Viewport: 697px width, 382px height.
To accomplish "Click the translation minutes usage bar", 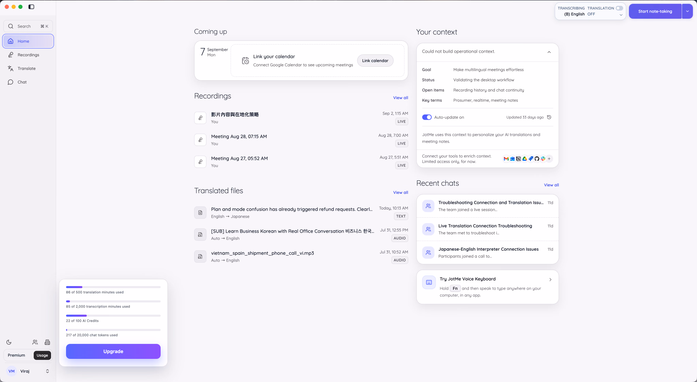I will tap(113, 287).
